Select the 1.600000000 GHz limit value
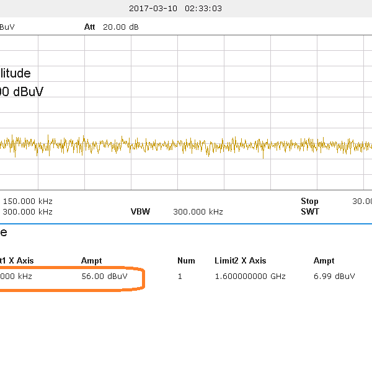This screenshot has height=372, width=372. click(x=250, y=277)
